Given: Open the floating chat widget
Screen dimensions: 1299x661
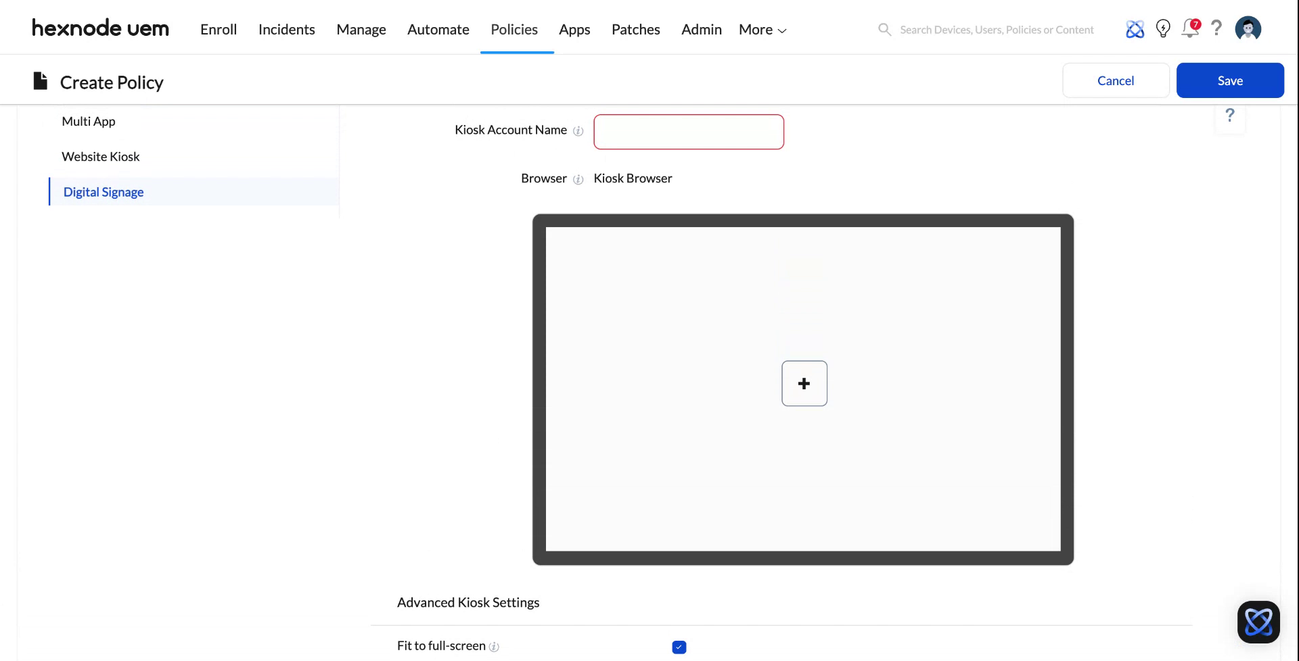Looking at the screenshot, I should click(x=1258, y=621).
